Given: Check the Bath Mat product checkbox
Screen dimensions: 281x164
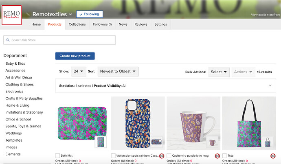Looking at the screenshot, I should (x=57, y=155).
